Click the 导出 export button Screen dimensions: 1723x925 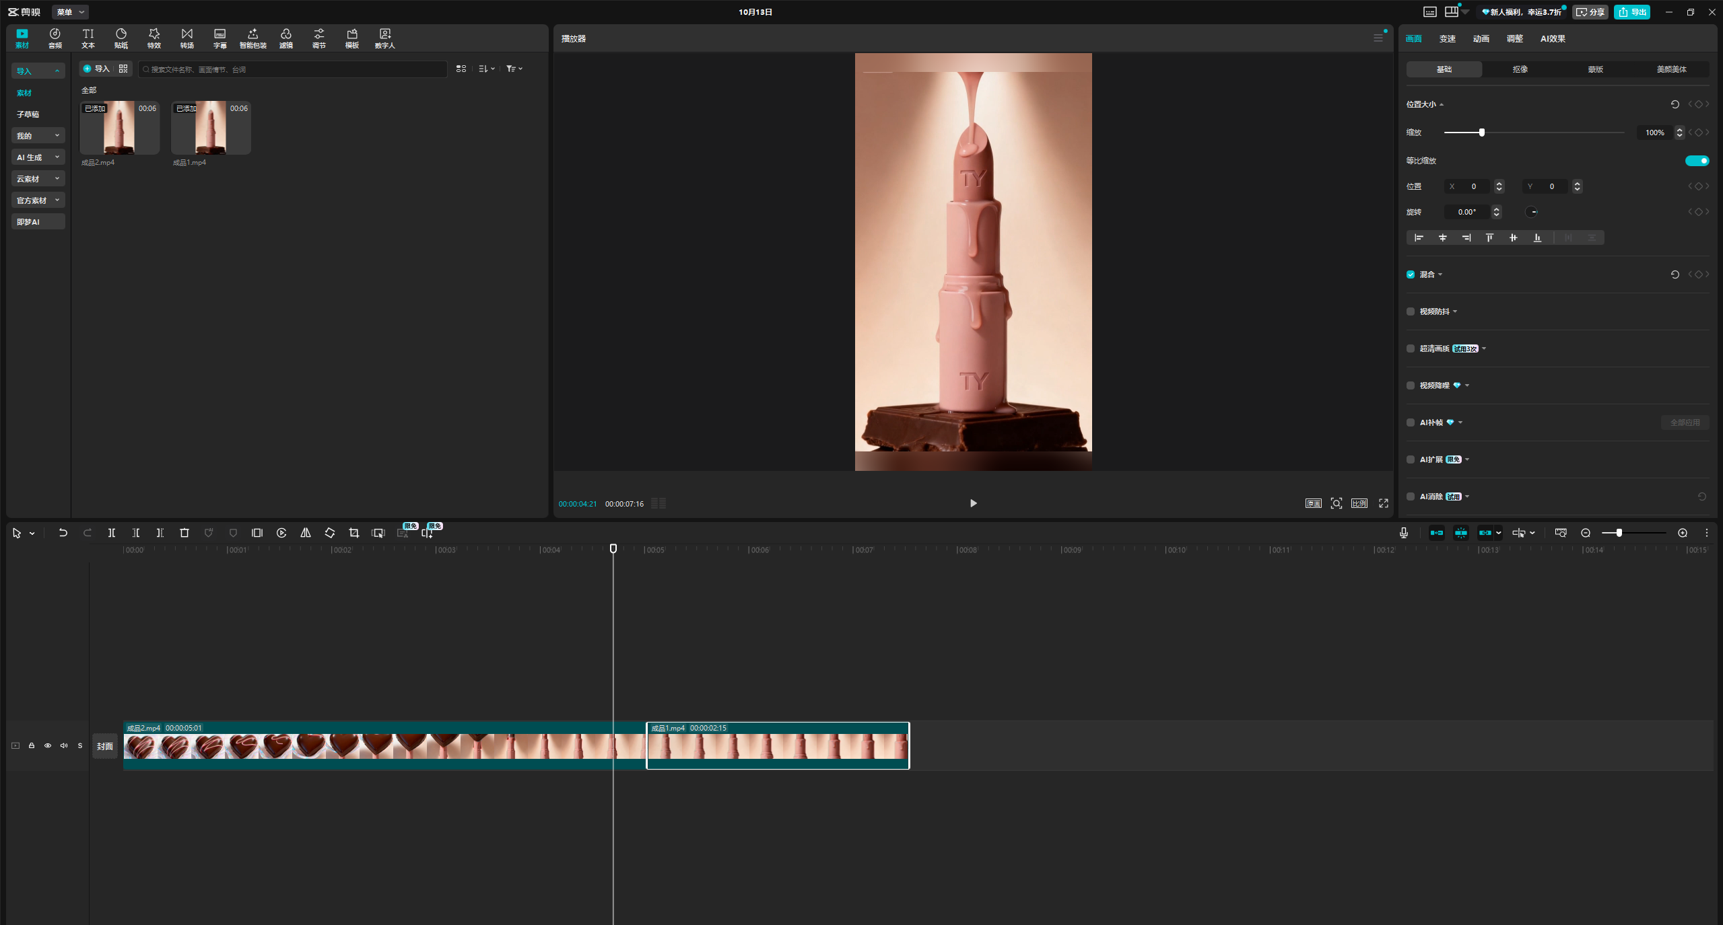[x=1632, y=12]
